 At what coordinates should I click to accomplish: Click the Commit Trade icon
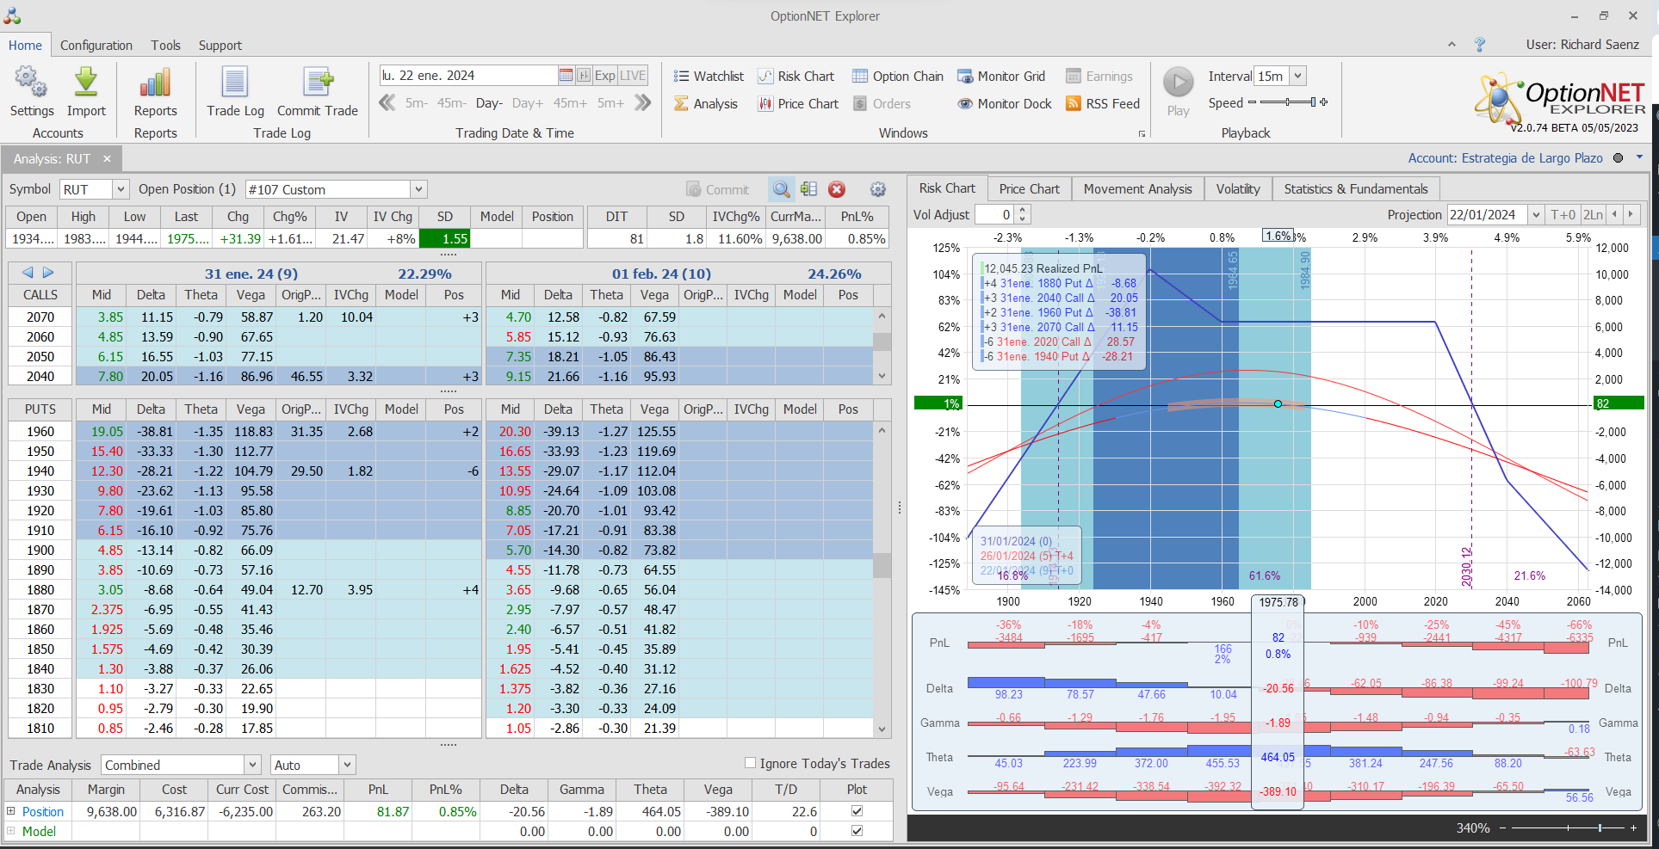(x=318, y=83)
